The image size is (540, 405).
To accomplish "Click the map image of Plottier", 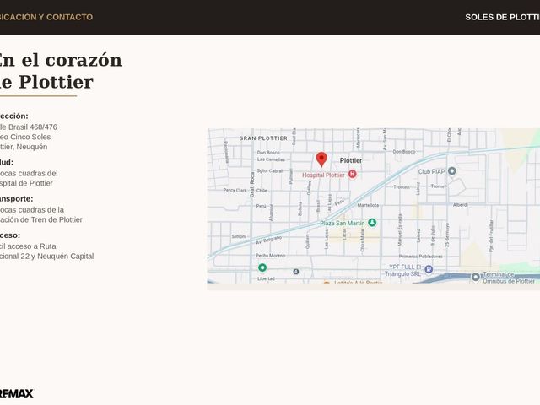I will (x=374, y=206).
